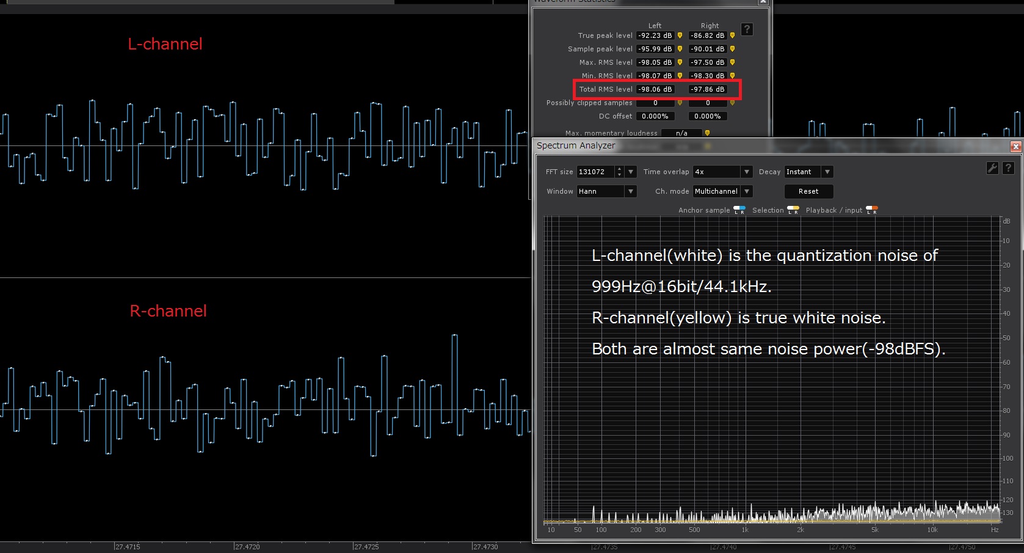Jump to Right Min. RMS level marker
The height and width of the screenshot is (553, 1024).
732,76
